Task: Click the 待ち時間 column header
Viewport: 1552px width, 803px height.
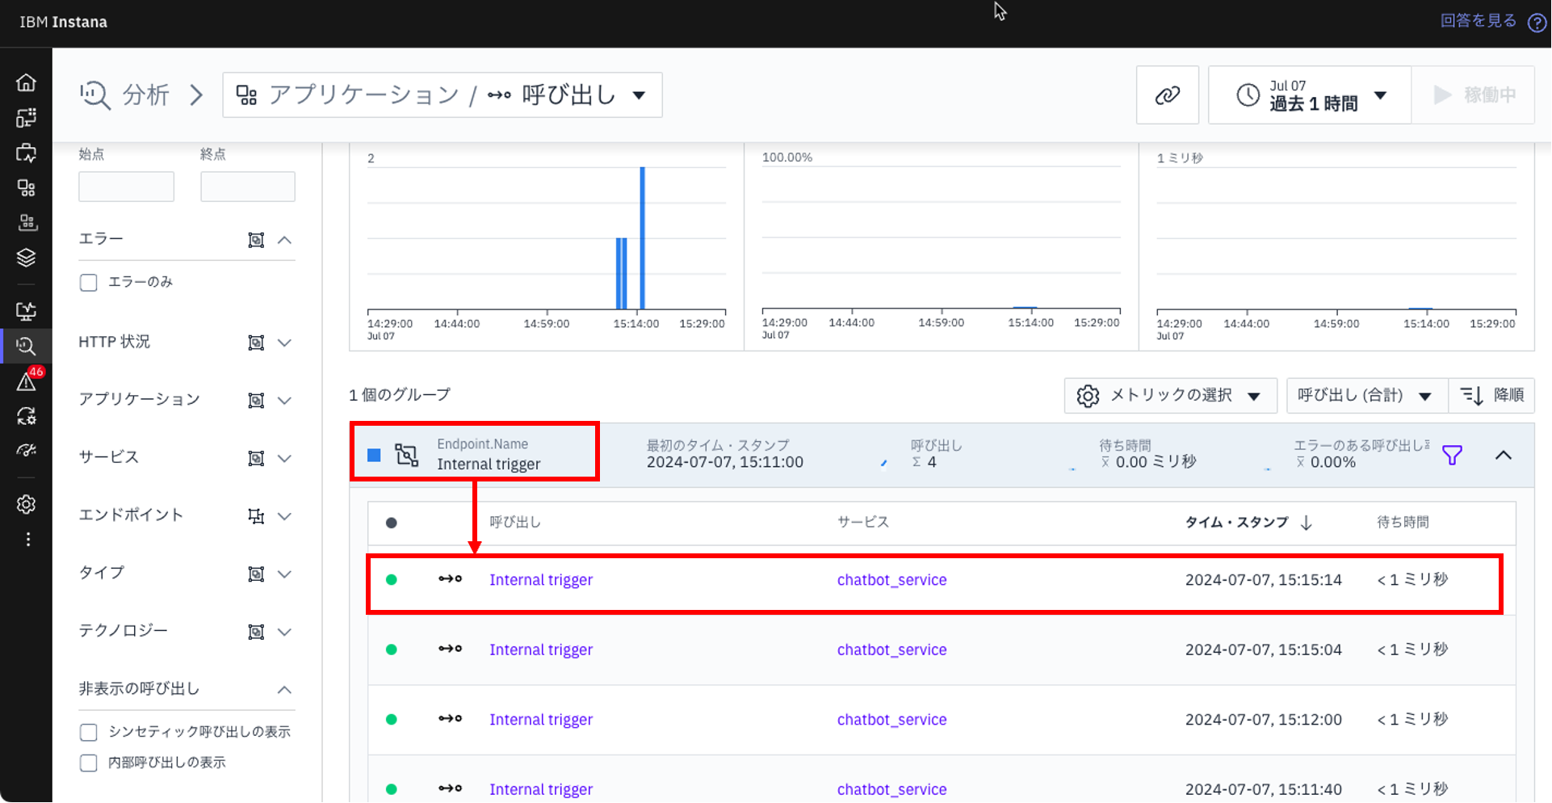Action: click(x=1403, y=523)
